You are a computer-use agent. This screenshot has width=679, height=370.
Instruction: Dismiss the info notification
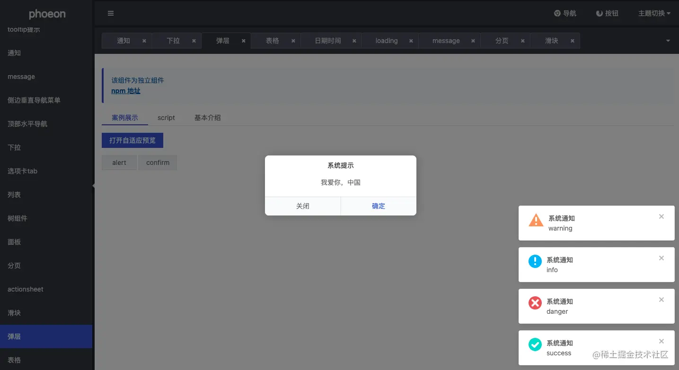[661, 258]
